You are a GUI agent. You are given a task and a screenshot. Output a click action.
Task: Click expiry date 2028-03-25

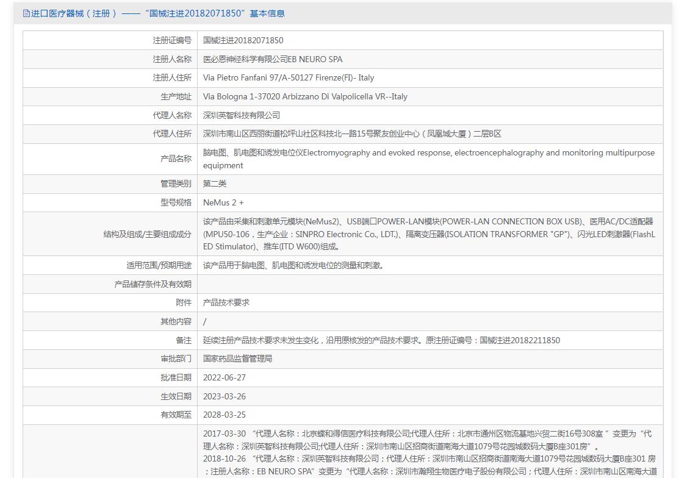pos(225,415)
